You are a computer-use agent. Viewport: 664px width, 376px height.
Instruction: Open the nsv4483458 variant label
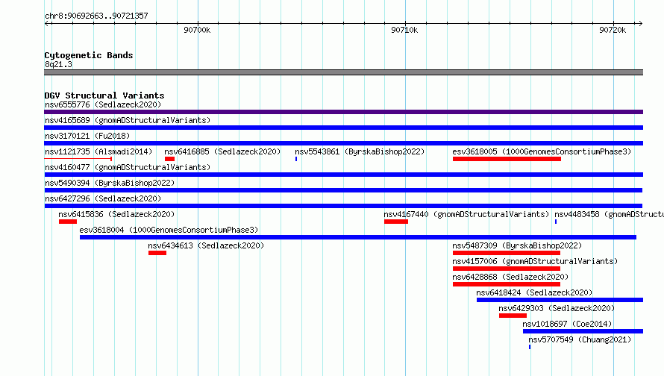coord(609,214)
